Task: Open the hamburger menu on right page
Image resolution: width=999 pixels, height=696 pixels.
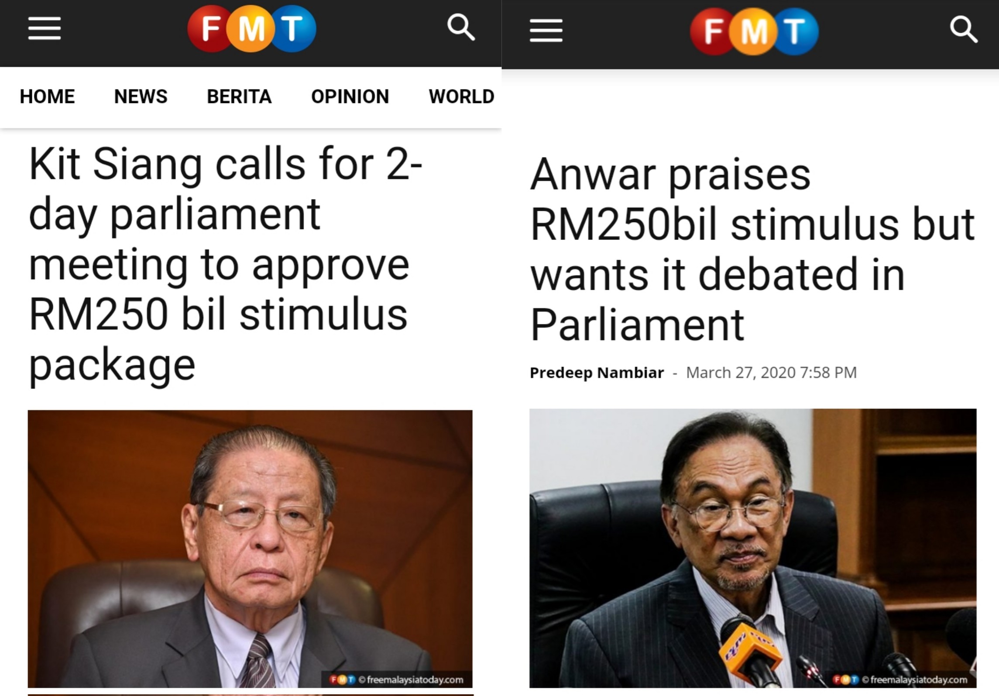Action: click(x=546, y=31)
